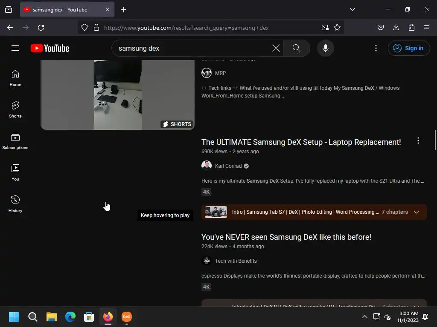Click the "690K views" text
The width and height of the screenshot is (437, 327).
214,152
